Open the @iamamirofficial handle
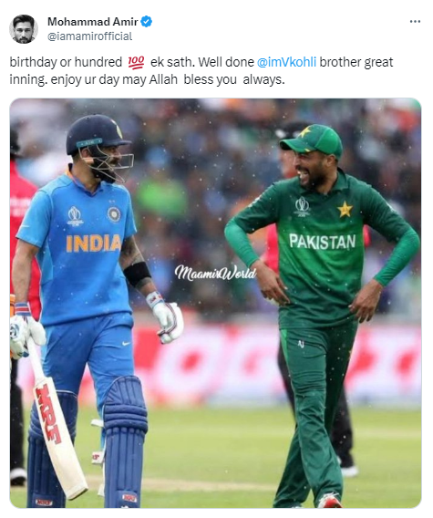433x518 pixels. click(x=90, y=36)
